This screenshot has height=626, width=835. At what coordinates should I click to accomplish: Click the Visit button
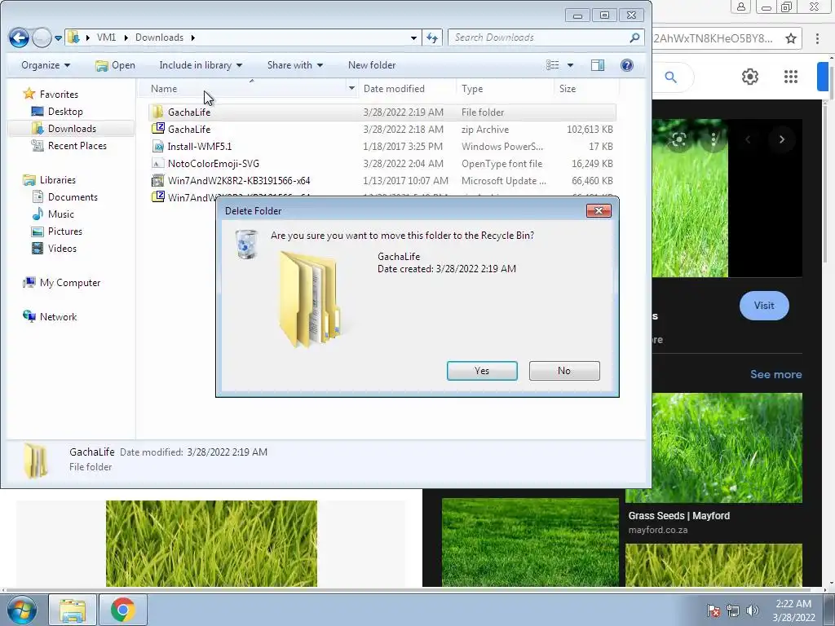pyautogui.click(x=764, y=306)
